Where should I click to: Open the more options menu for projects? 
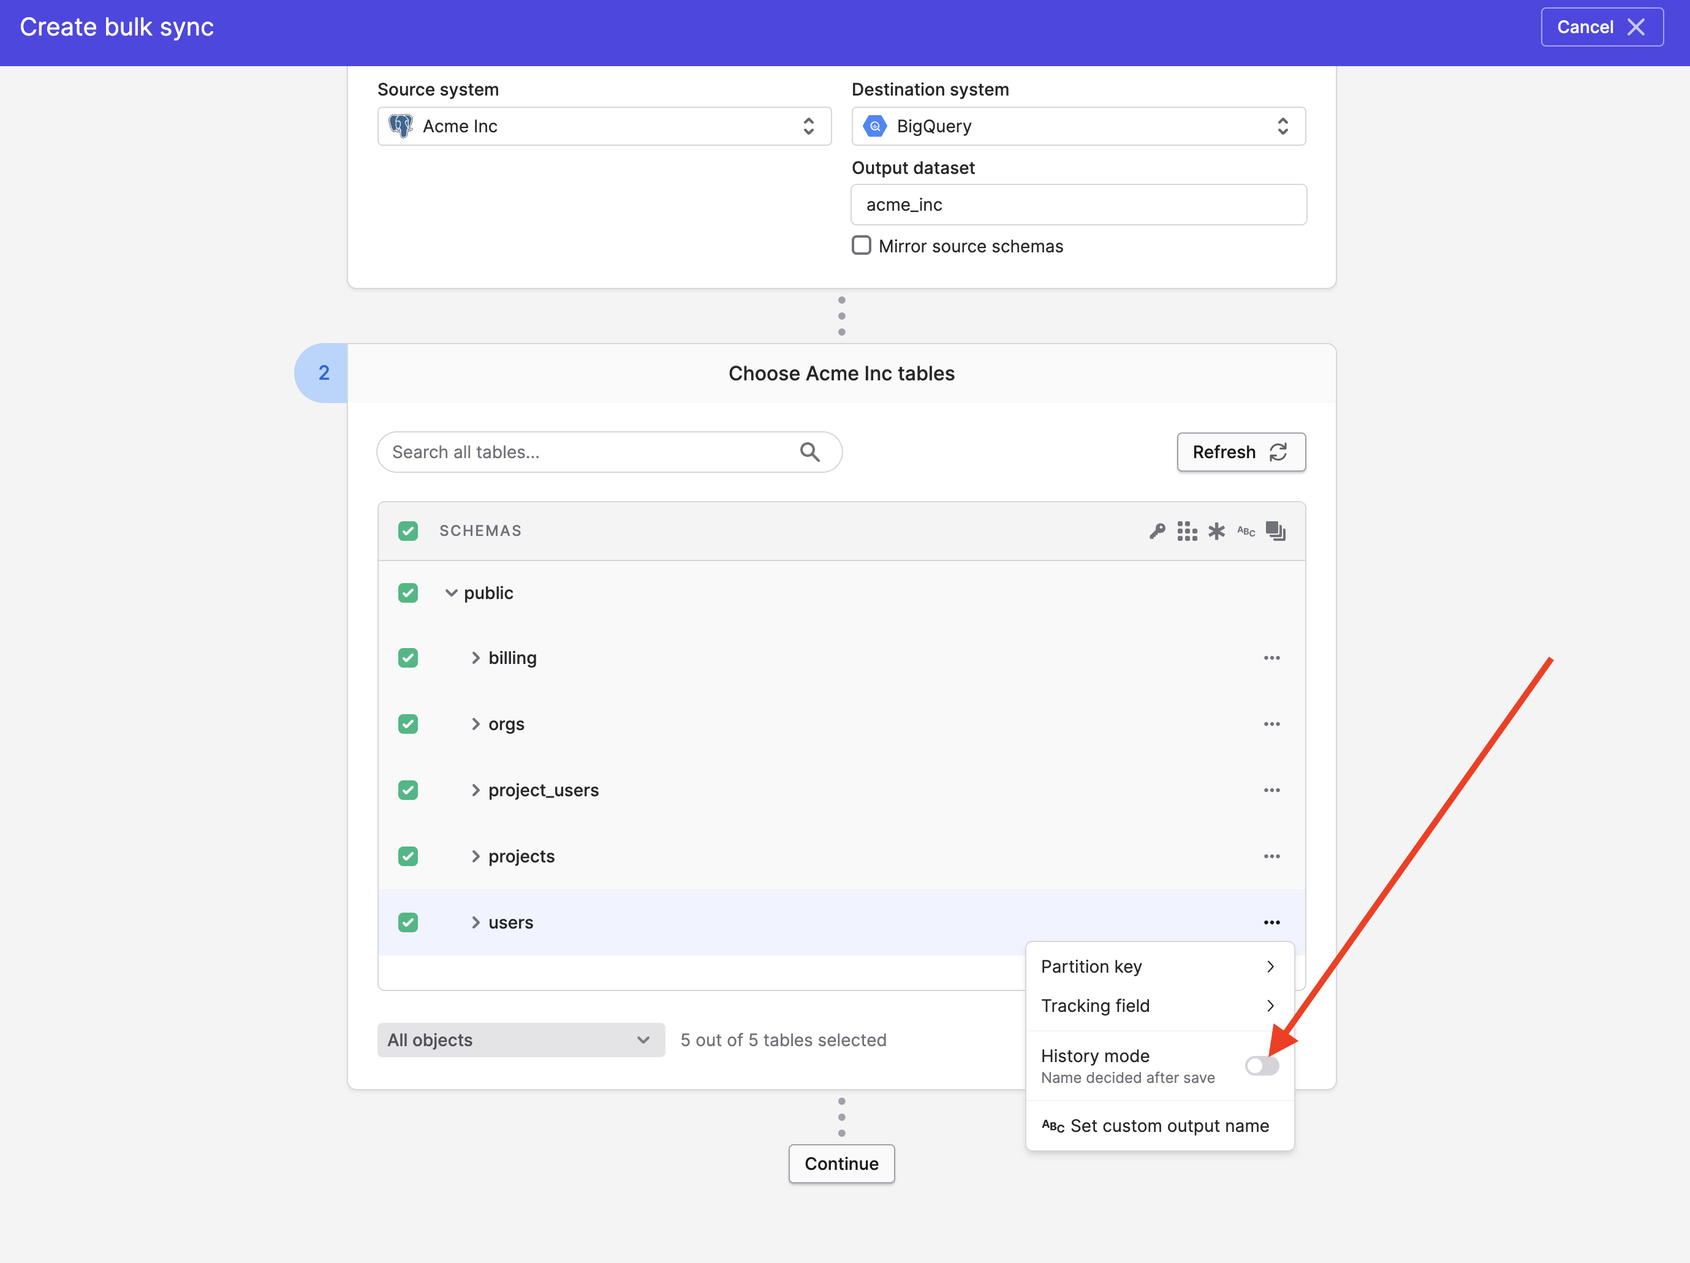1271,857
